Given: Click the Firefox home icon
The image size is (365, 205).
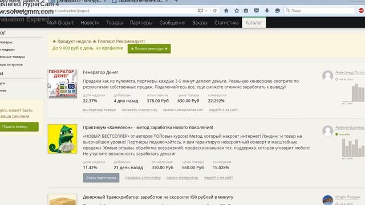Looking at the screenshot, I should 226,11.
